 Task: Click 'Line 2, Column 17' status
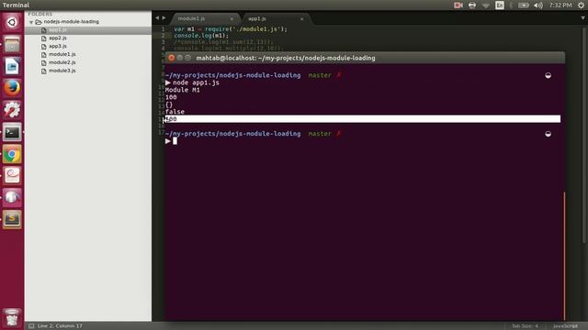[60, 326]
